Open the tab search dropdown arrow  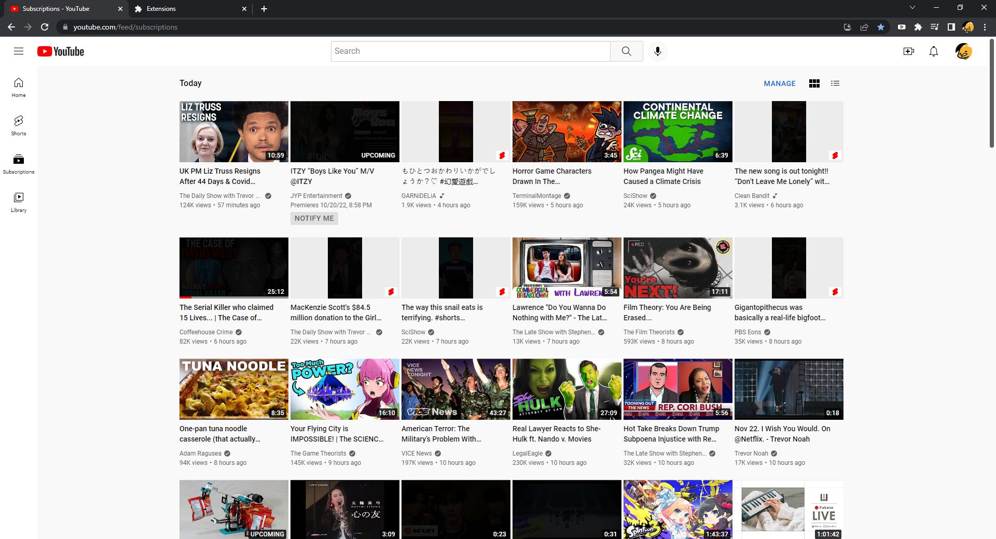pyautogui.click(x=912, y=8)
